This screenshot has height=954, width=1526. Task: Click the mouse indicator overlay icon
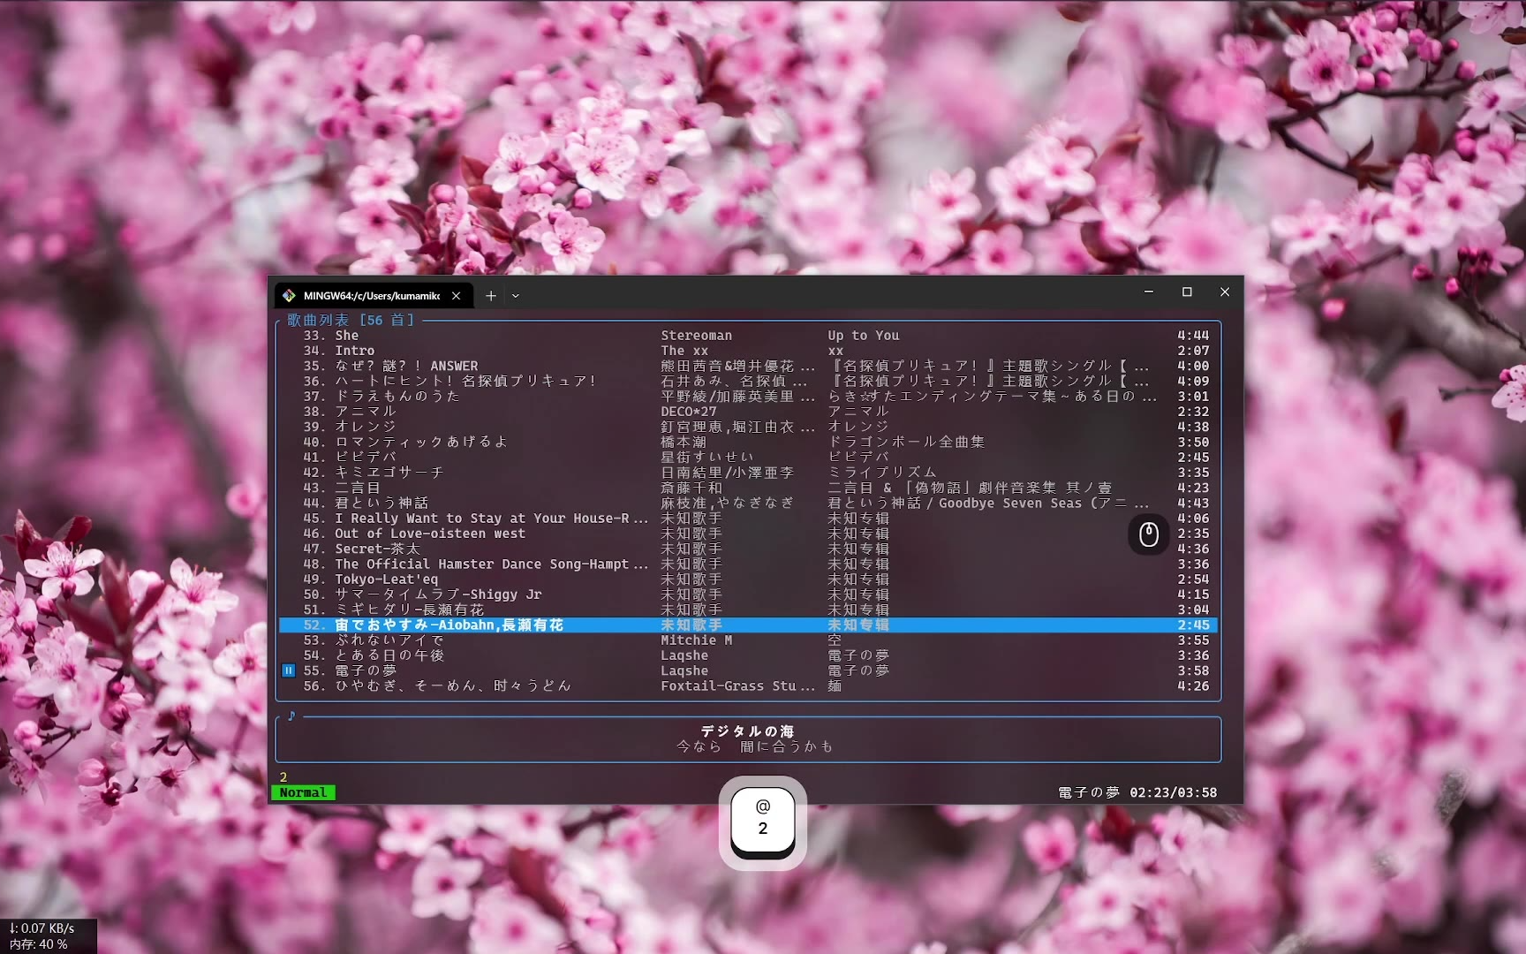click(x=1148, y=534)
